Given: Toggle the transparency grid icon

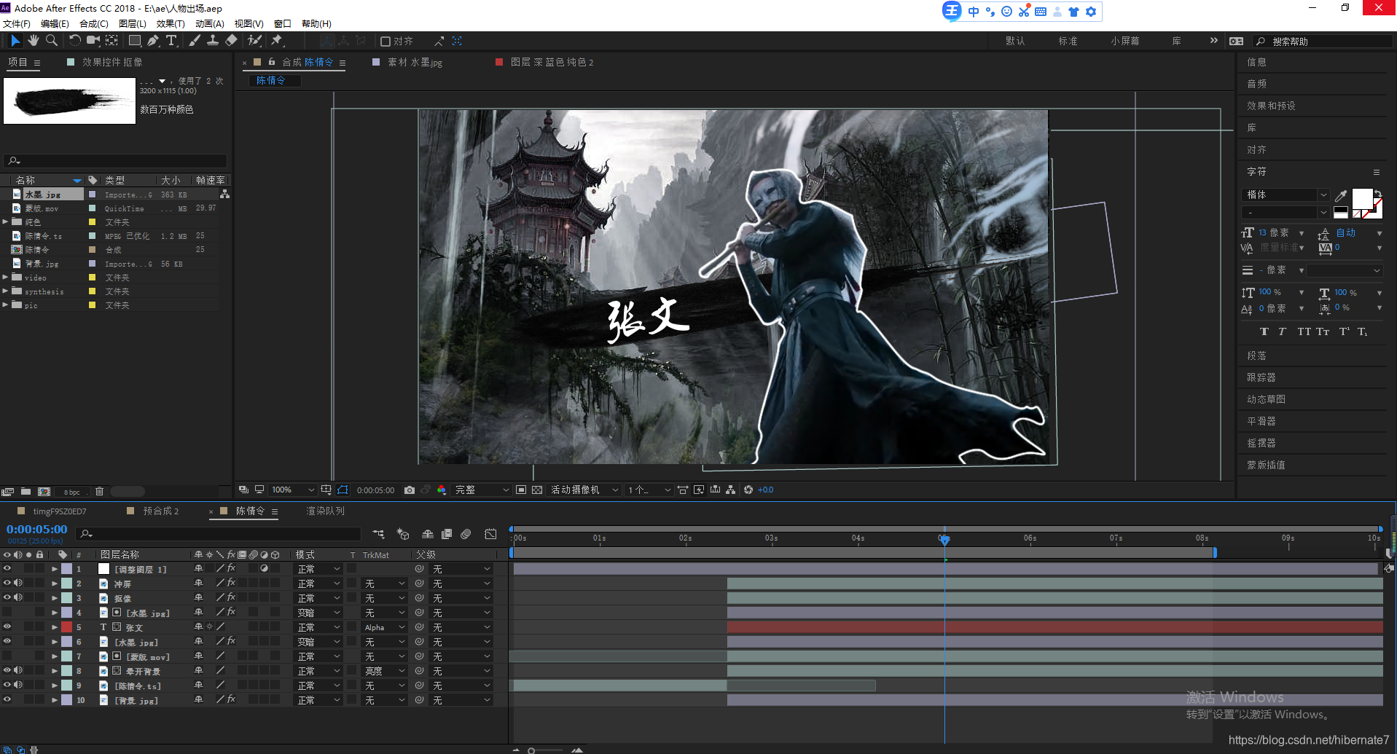Looking at the screenshot, I should click(x=537, y=490).
